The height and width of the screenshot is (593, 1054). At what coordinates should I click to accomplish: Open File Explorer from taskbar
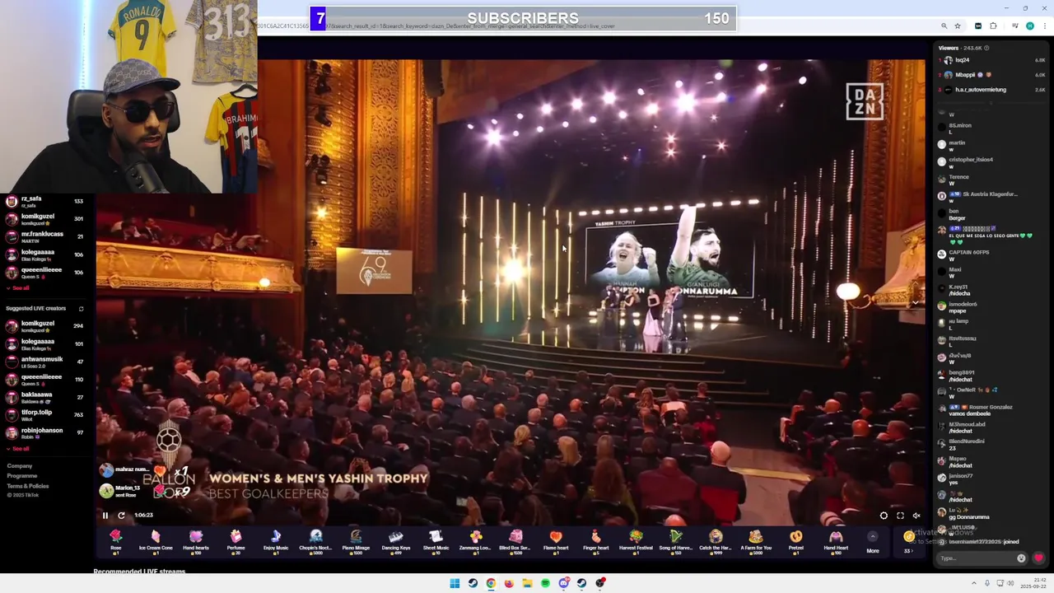point(527,583)
